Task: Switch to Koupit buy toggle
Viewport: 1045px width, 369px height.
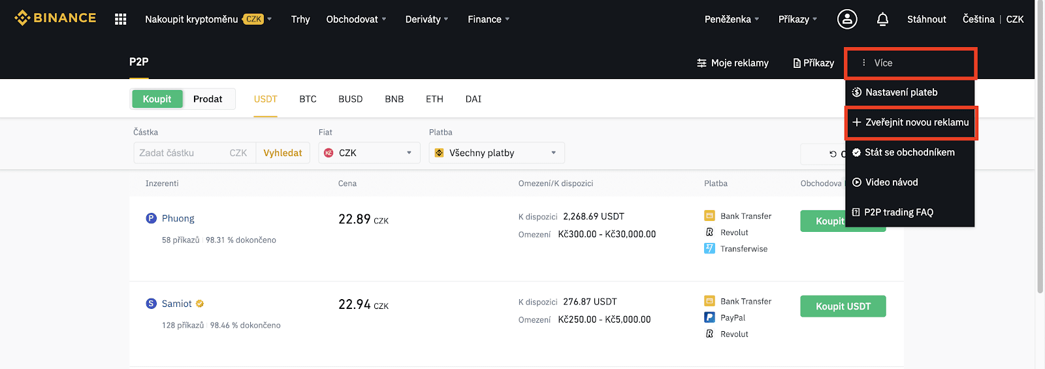Action: (157, 99)
